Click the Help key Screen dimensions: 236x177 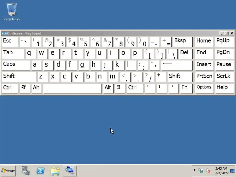pos(224,89)
